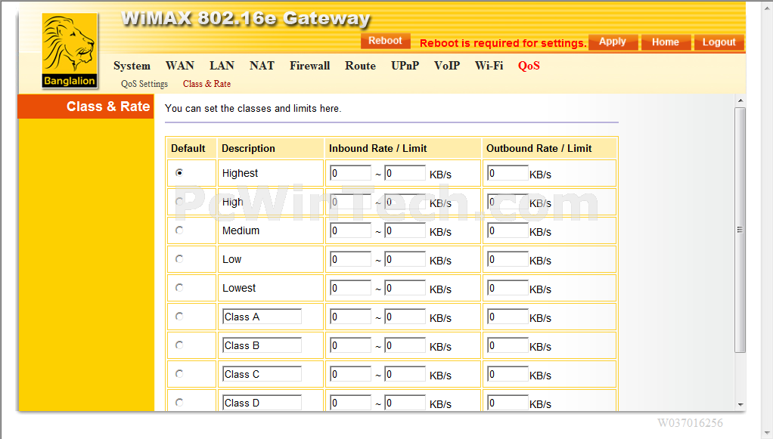The height and width of the screenshot is (439, 773).
Task: Select the Class D default radio button
Action: (179, 403)
